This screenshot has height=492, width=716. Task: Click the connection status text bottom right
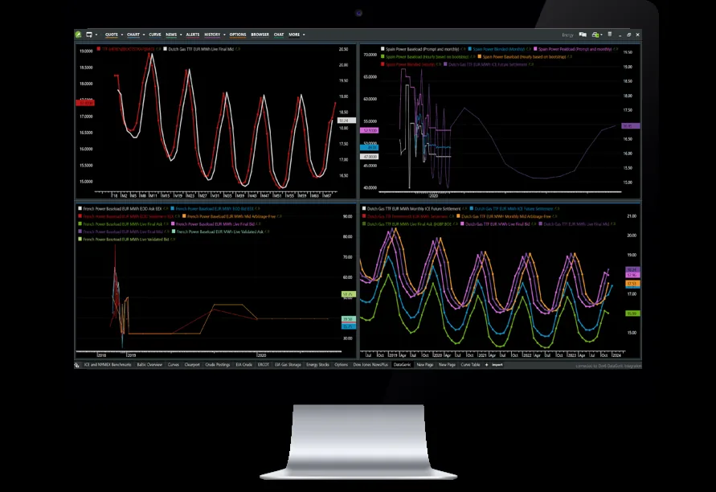tap(608, 366)
